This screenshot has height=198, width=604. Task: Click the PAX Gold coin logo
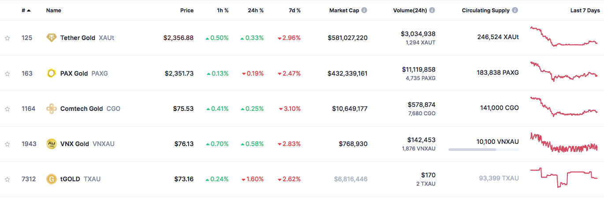pos(52,73)
